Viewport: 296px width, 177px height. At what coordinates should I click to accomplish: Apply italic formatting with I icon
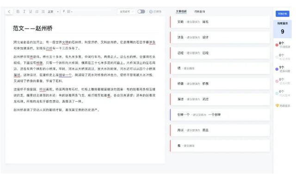24,12
